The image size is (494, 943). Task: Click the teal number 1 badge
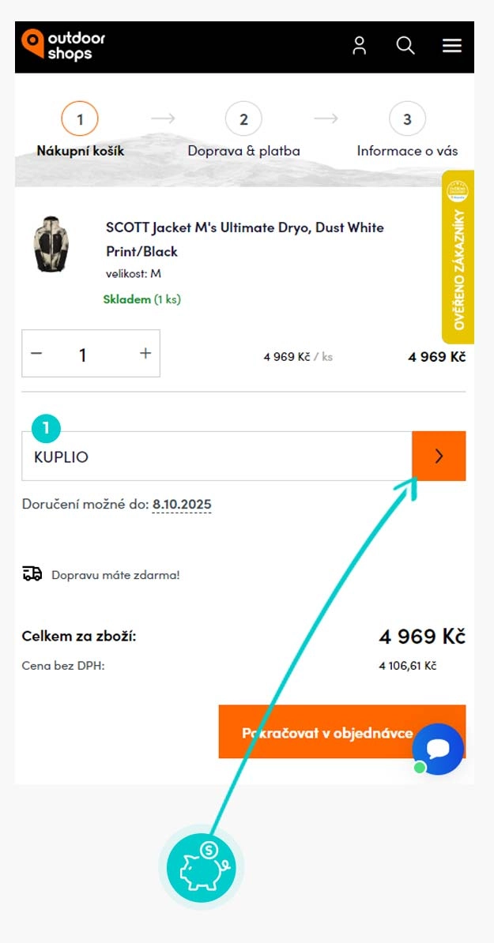(46, 429)
